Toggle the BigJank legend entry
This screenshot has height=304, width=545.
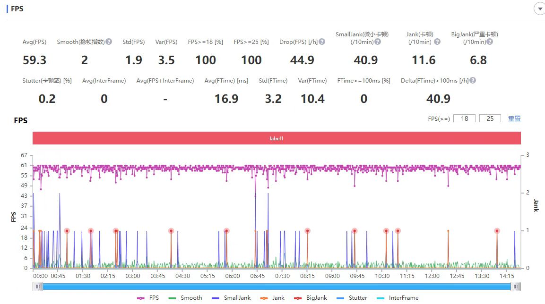click(311, 298)
